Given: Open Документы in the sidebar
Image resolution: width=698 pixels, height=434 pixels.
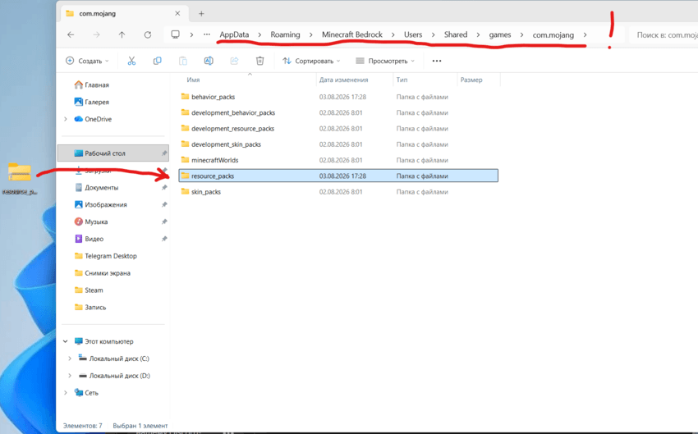Looking at the screenshot, I should click(x=102, y=188).
